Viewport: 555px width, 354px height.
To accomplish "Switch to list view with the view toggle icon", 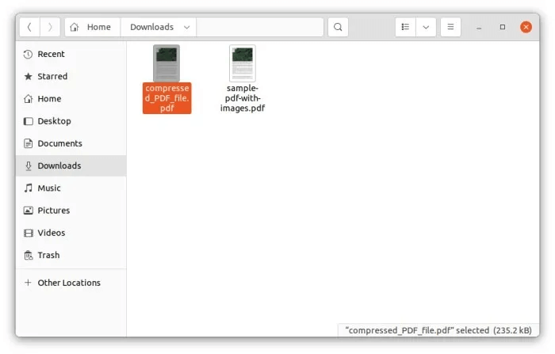I will coord(405,27).
